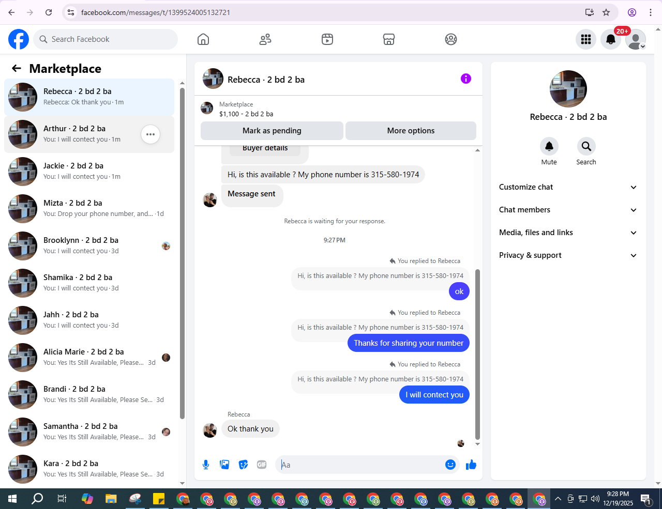Screen dimensions: 662x509
Task: Click the 'Thanks for sharing your number' message
Action: [409, 343]
